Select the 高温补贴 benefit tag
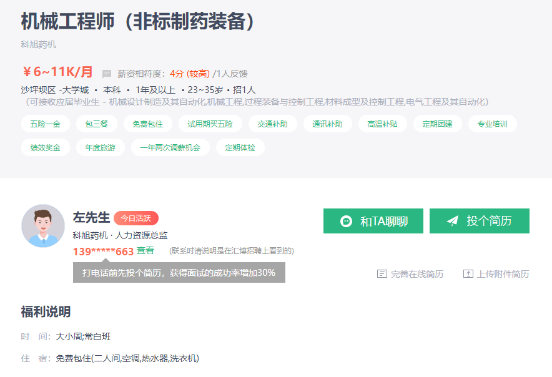Viewport: 552px width, 377px height. 383,124
